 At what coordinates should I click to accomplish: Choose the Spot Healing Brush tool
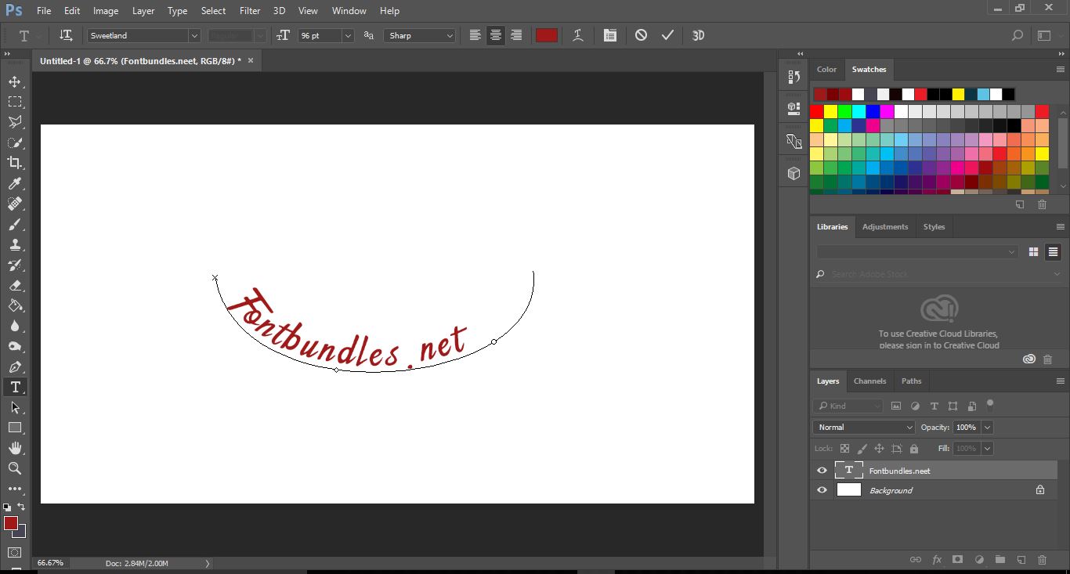[15, 204]
